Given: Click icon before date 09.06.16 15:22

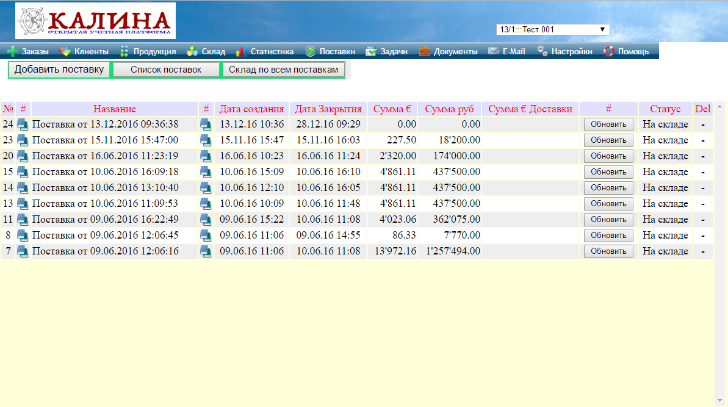Looking at the screenshot, I should [206, 220].
